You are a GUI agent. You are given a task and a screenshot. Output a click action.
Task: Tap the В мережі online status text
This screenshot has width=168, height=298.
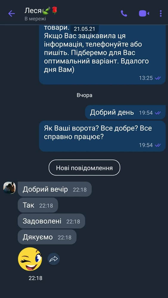tap(35, 19)
